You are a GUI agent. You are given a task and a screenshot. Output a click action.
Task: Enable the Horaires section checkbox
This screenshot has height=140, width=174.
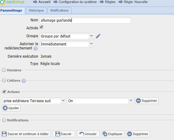tap(4, 70)
